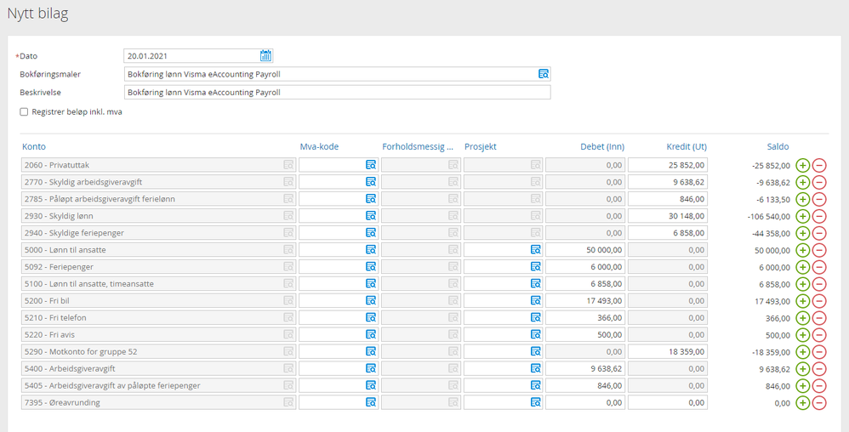This screenshot has width=849, height=432.
Task: Open Mva-kode selector for 2770 Skyldig arbeidsgiveravgift
Action: (371, 182)
